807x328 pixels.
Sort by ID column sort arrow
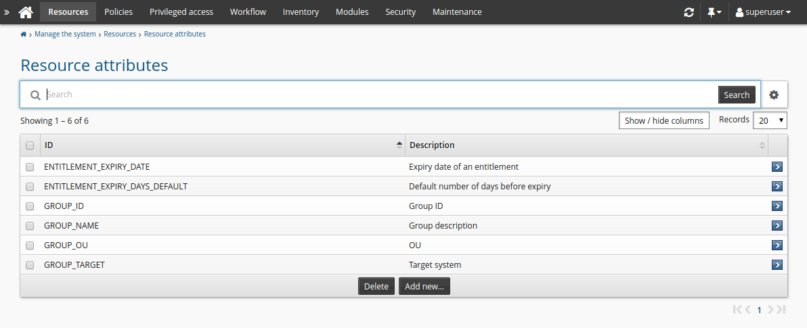click(399, 145)
